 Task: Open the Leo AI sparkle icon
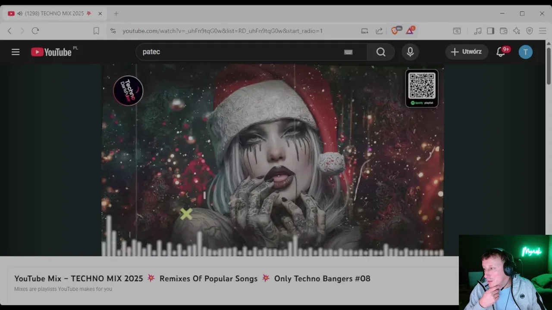coord(517,31)
